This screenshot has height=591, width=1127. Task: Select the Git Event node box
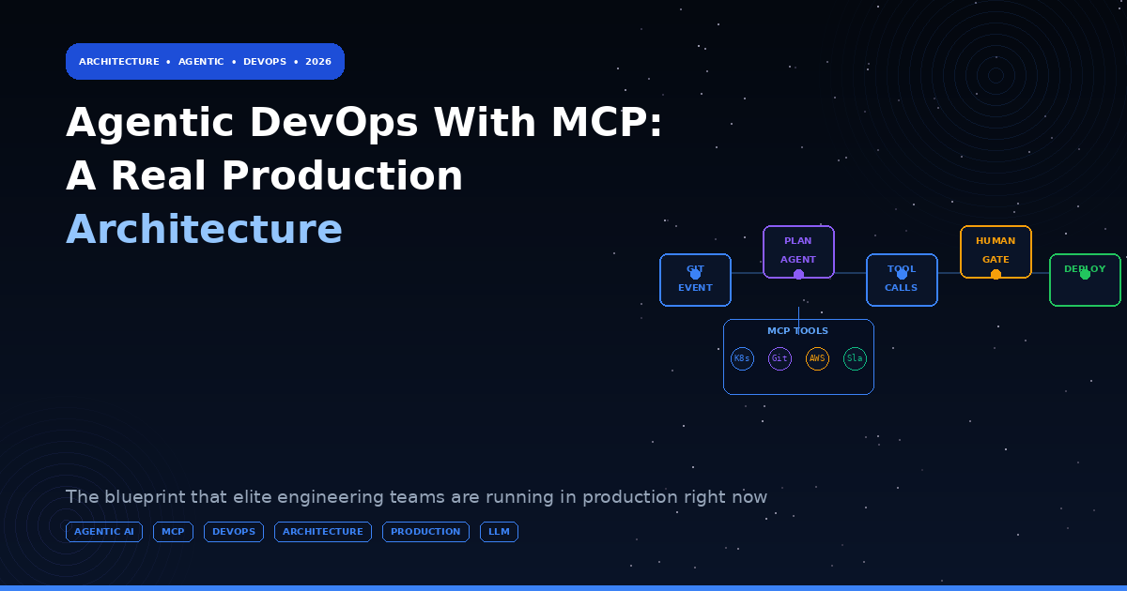pos(695,280)
